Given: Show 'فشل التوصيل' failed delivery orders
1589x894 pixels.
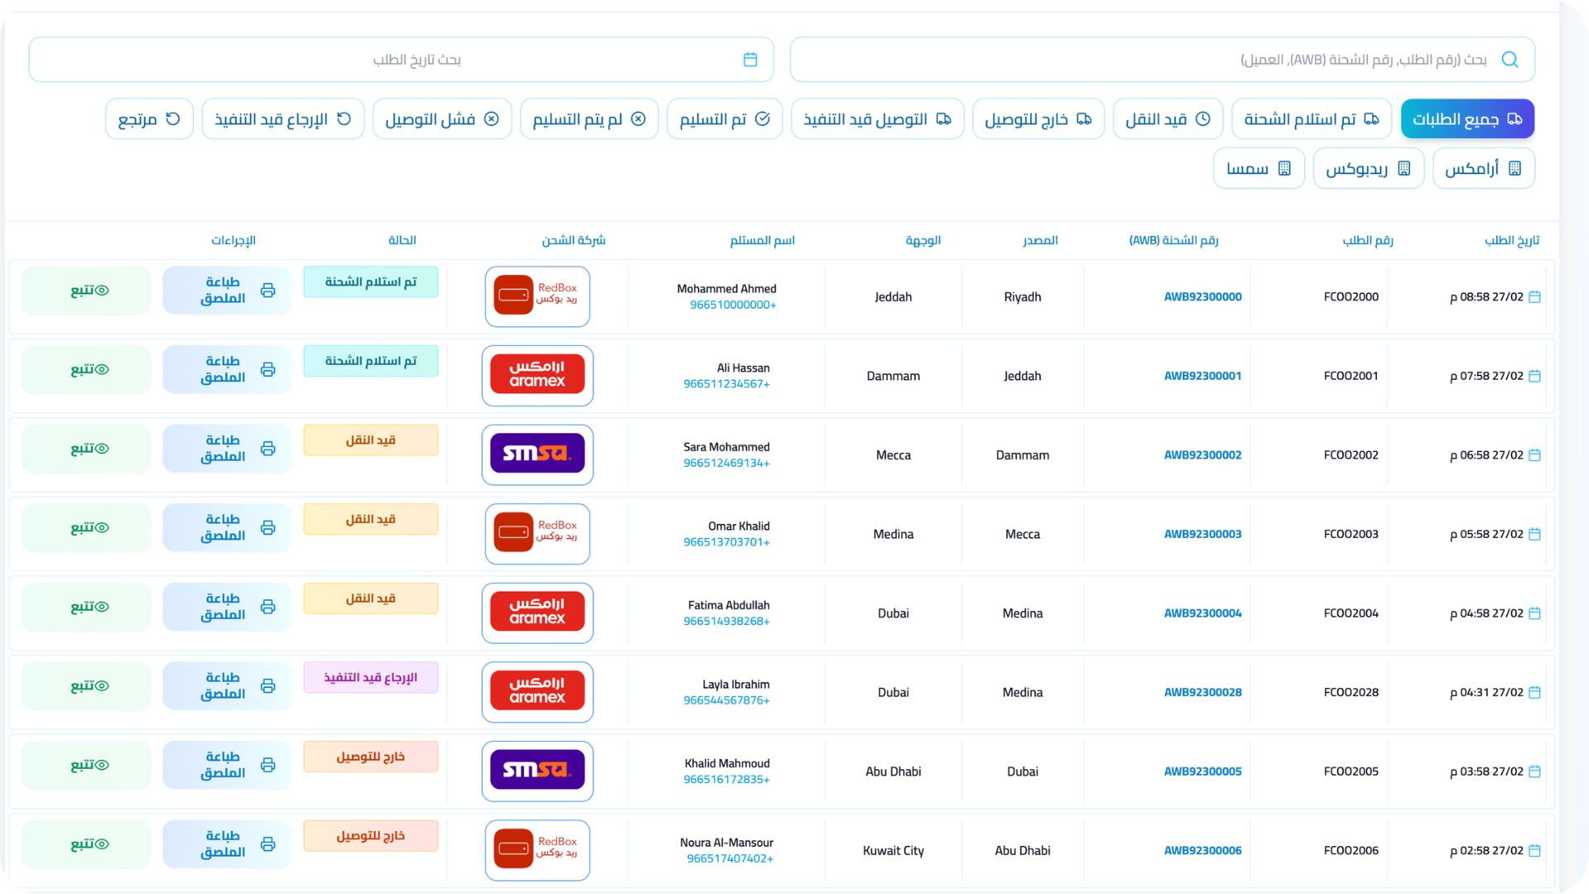Looking at the screenshot, I should tap(442, 119).
